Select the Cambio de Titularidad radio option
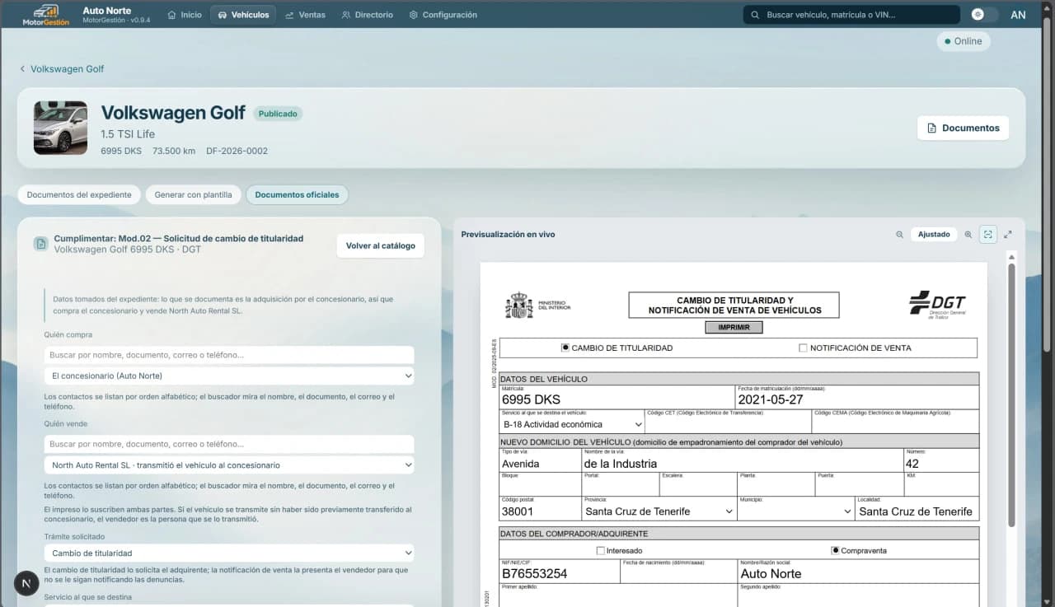This screenshot has width=1055, height=607. [x=565, y=348]
